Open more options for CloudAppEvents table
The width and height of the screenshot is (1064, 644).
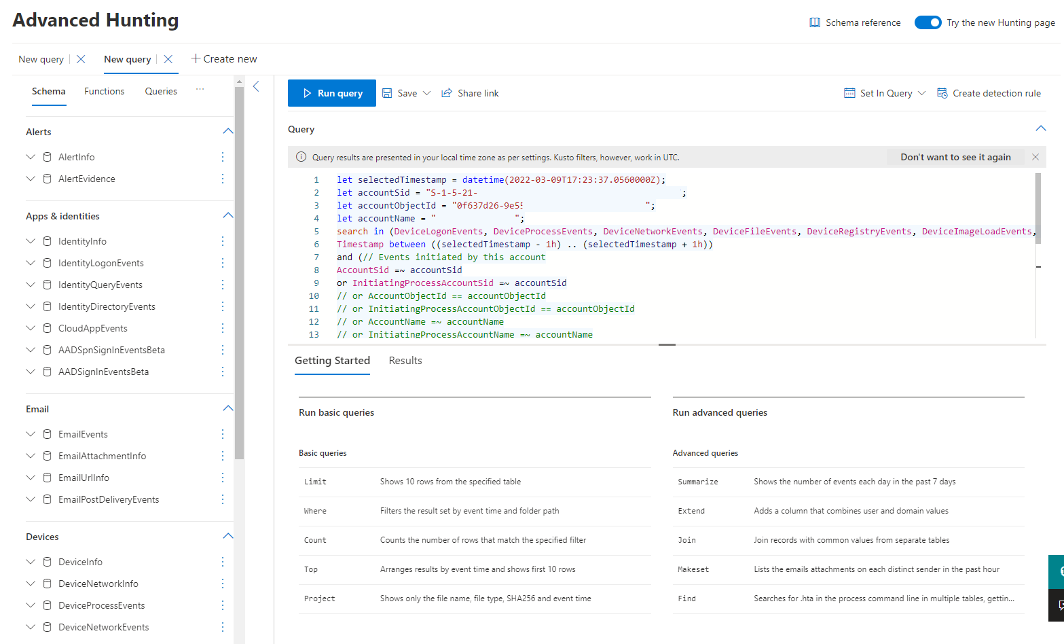tap(223, 328)
